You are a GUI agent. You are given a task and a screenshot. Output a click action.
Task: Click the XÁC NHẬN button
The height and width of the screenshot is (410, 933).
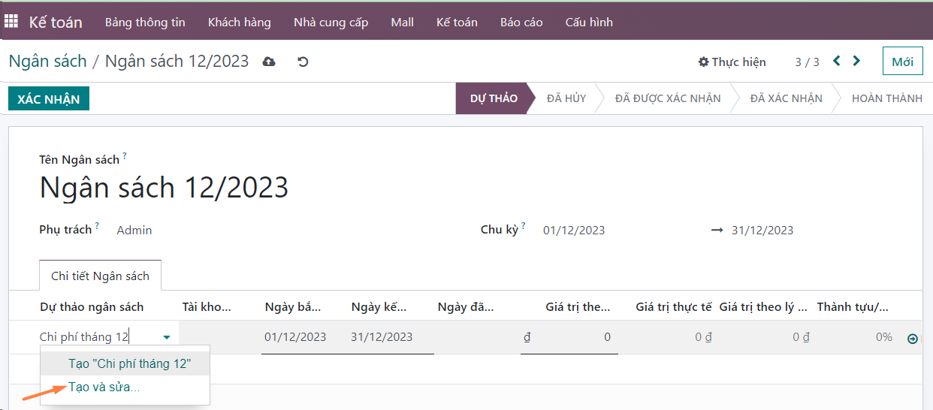coord(49,98)
